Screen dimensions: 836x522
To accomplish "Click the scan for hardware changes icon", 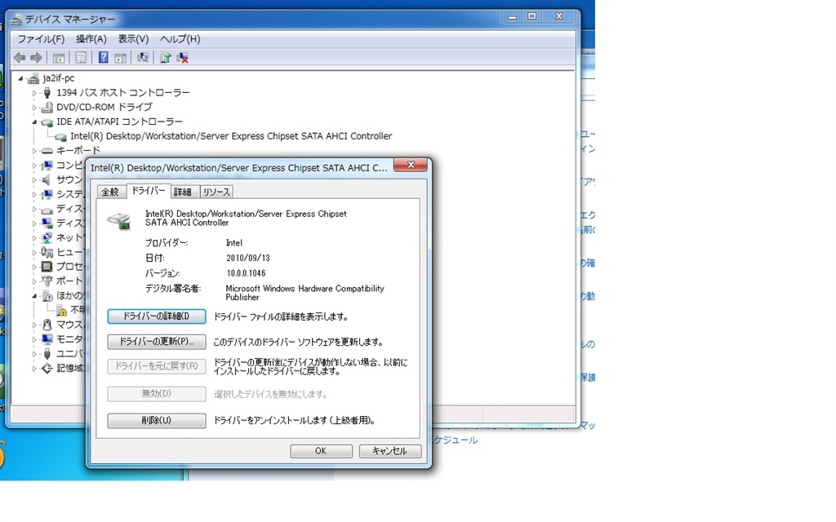I will click(x=143, y=58).
